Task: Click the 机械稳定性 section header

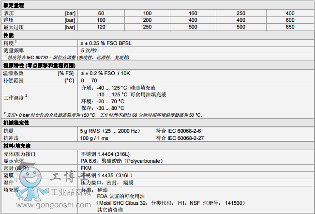Action: (x=17, y=123)
